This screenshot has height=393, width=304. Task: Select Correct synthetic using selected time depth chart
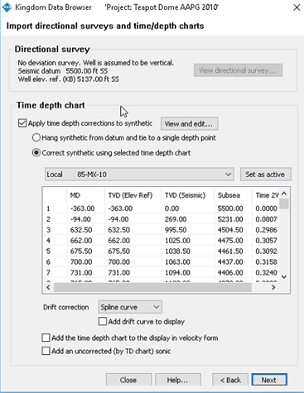pyautogui.click(x=36, y=153)
